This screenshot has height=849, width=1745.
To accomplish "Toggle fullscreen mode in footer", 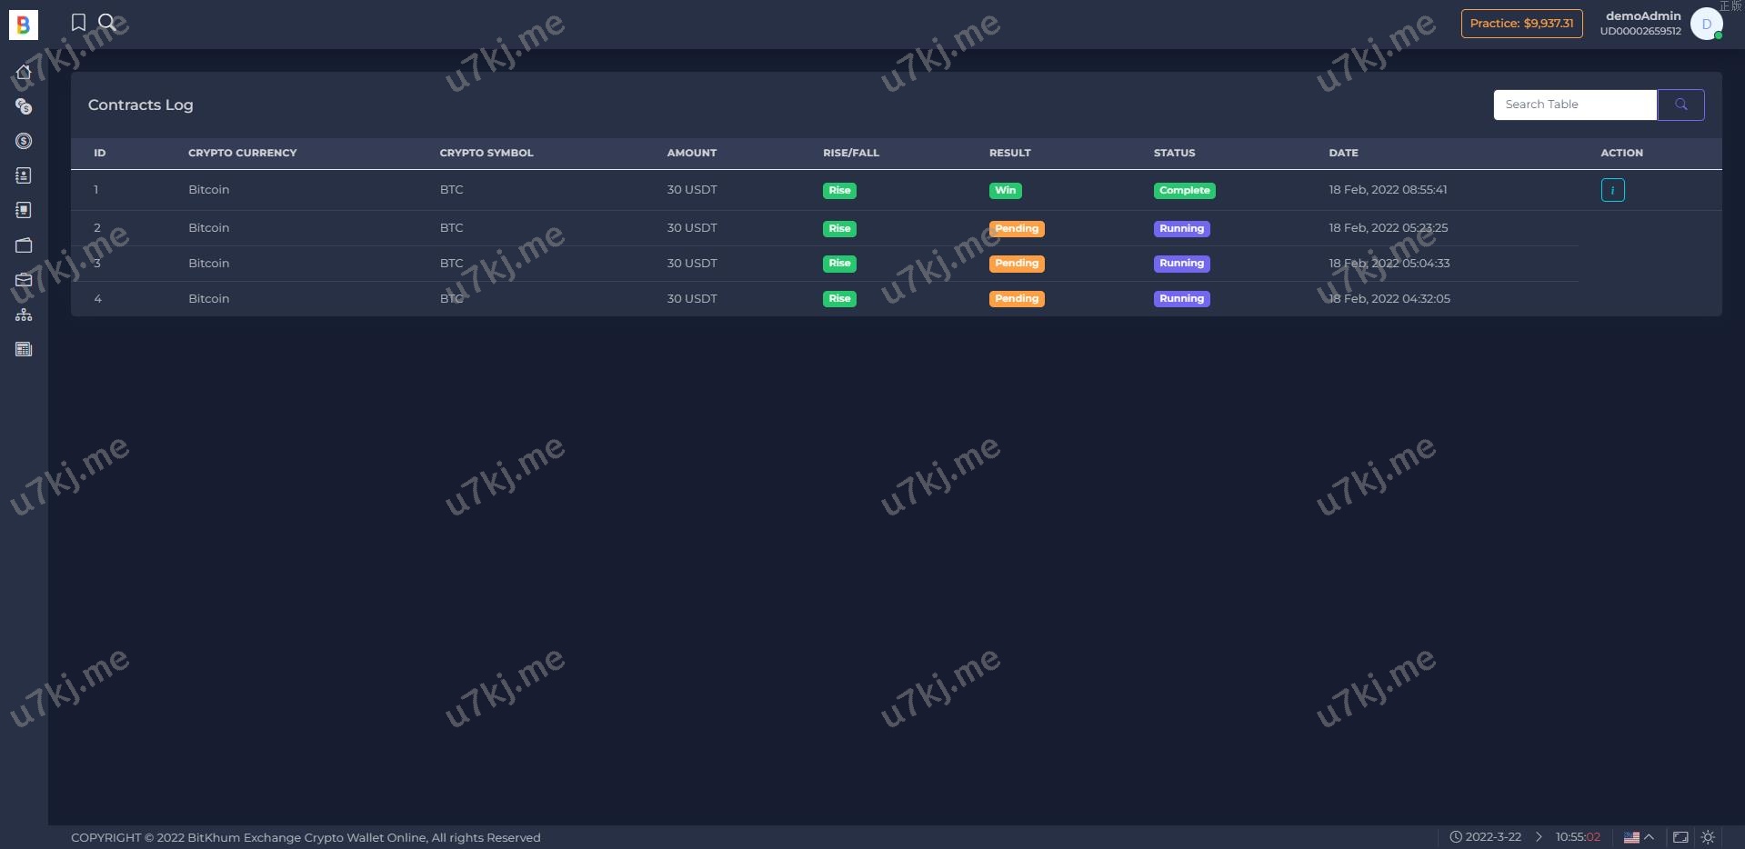I will (1680, 837).
